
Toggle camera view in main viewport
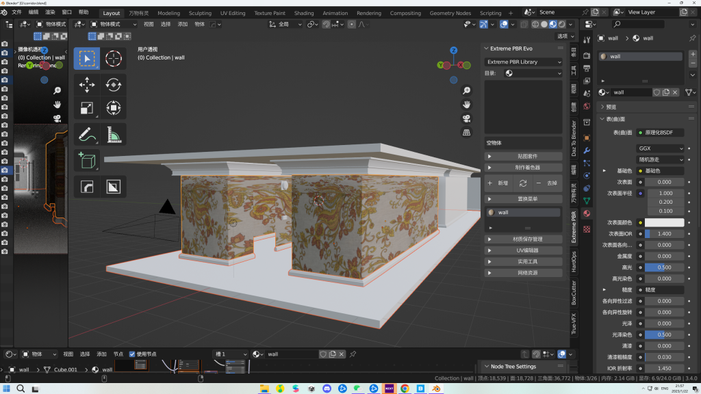tap(466, 118)
